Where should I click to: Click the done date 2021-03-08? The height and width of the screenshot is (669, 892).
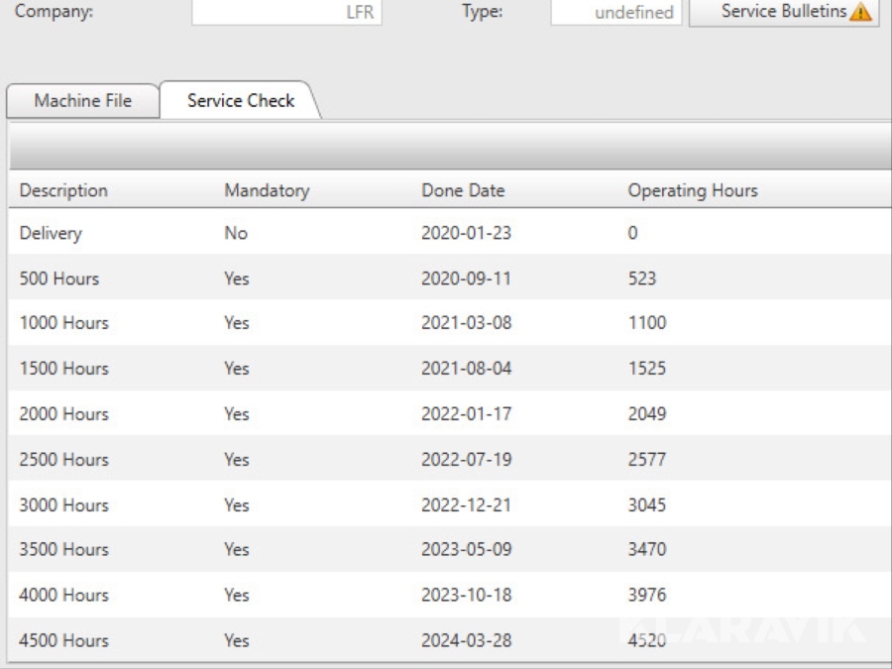(x=467, y=322)
